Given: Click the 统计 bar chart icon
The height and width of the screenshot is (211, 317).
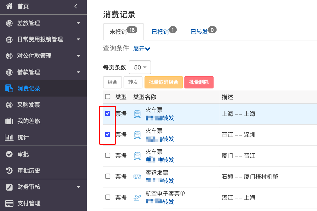Looking at the screenshot, I should pos(9,137).
